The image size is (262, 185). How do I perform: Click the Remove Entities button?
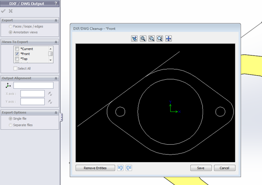95,168
